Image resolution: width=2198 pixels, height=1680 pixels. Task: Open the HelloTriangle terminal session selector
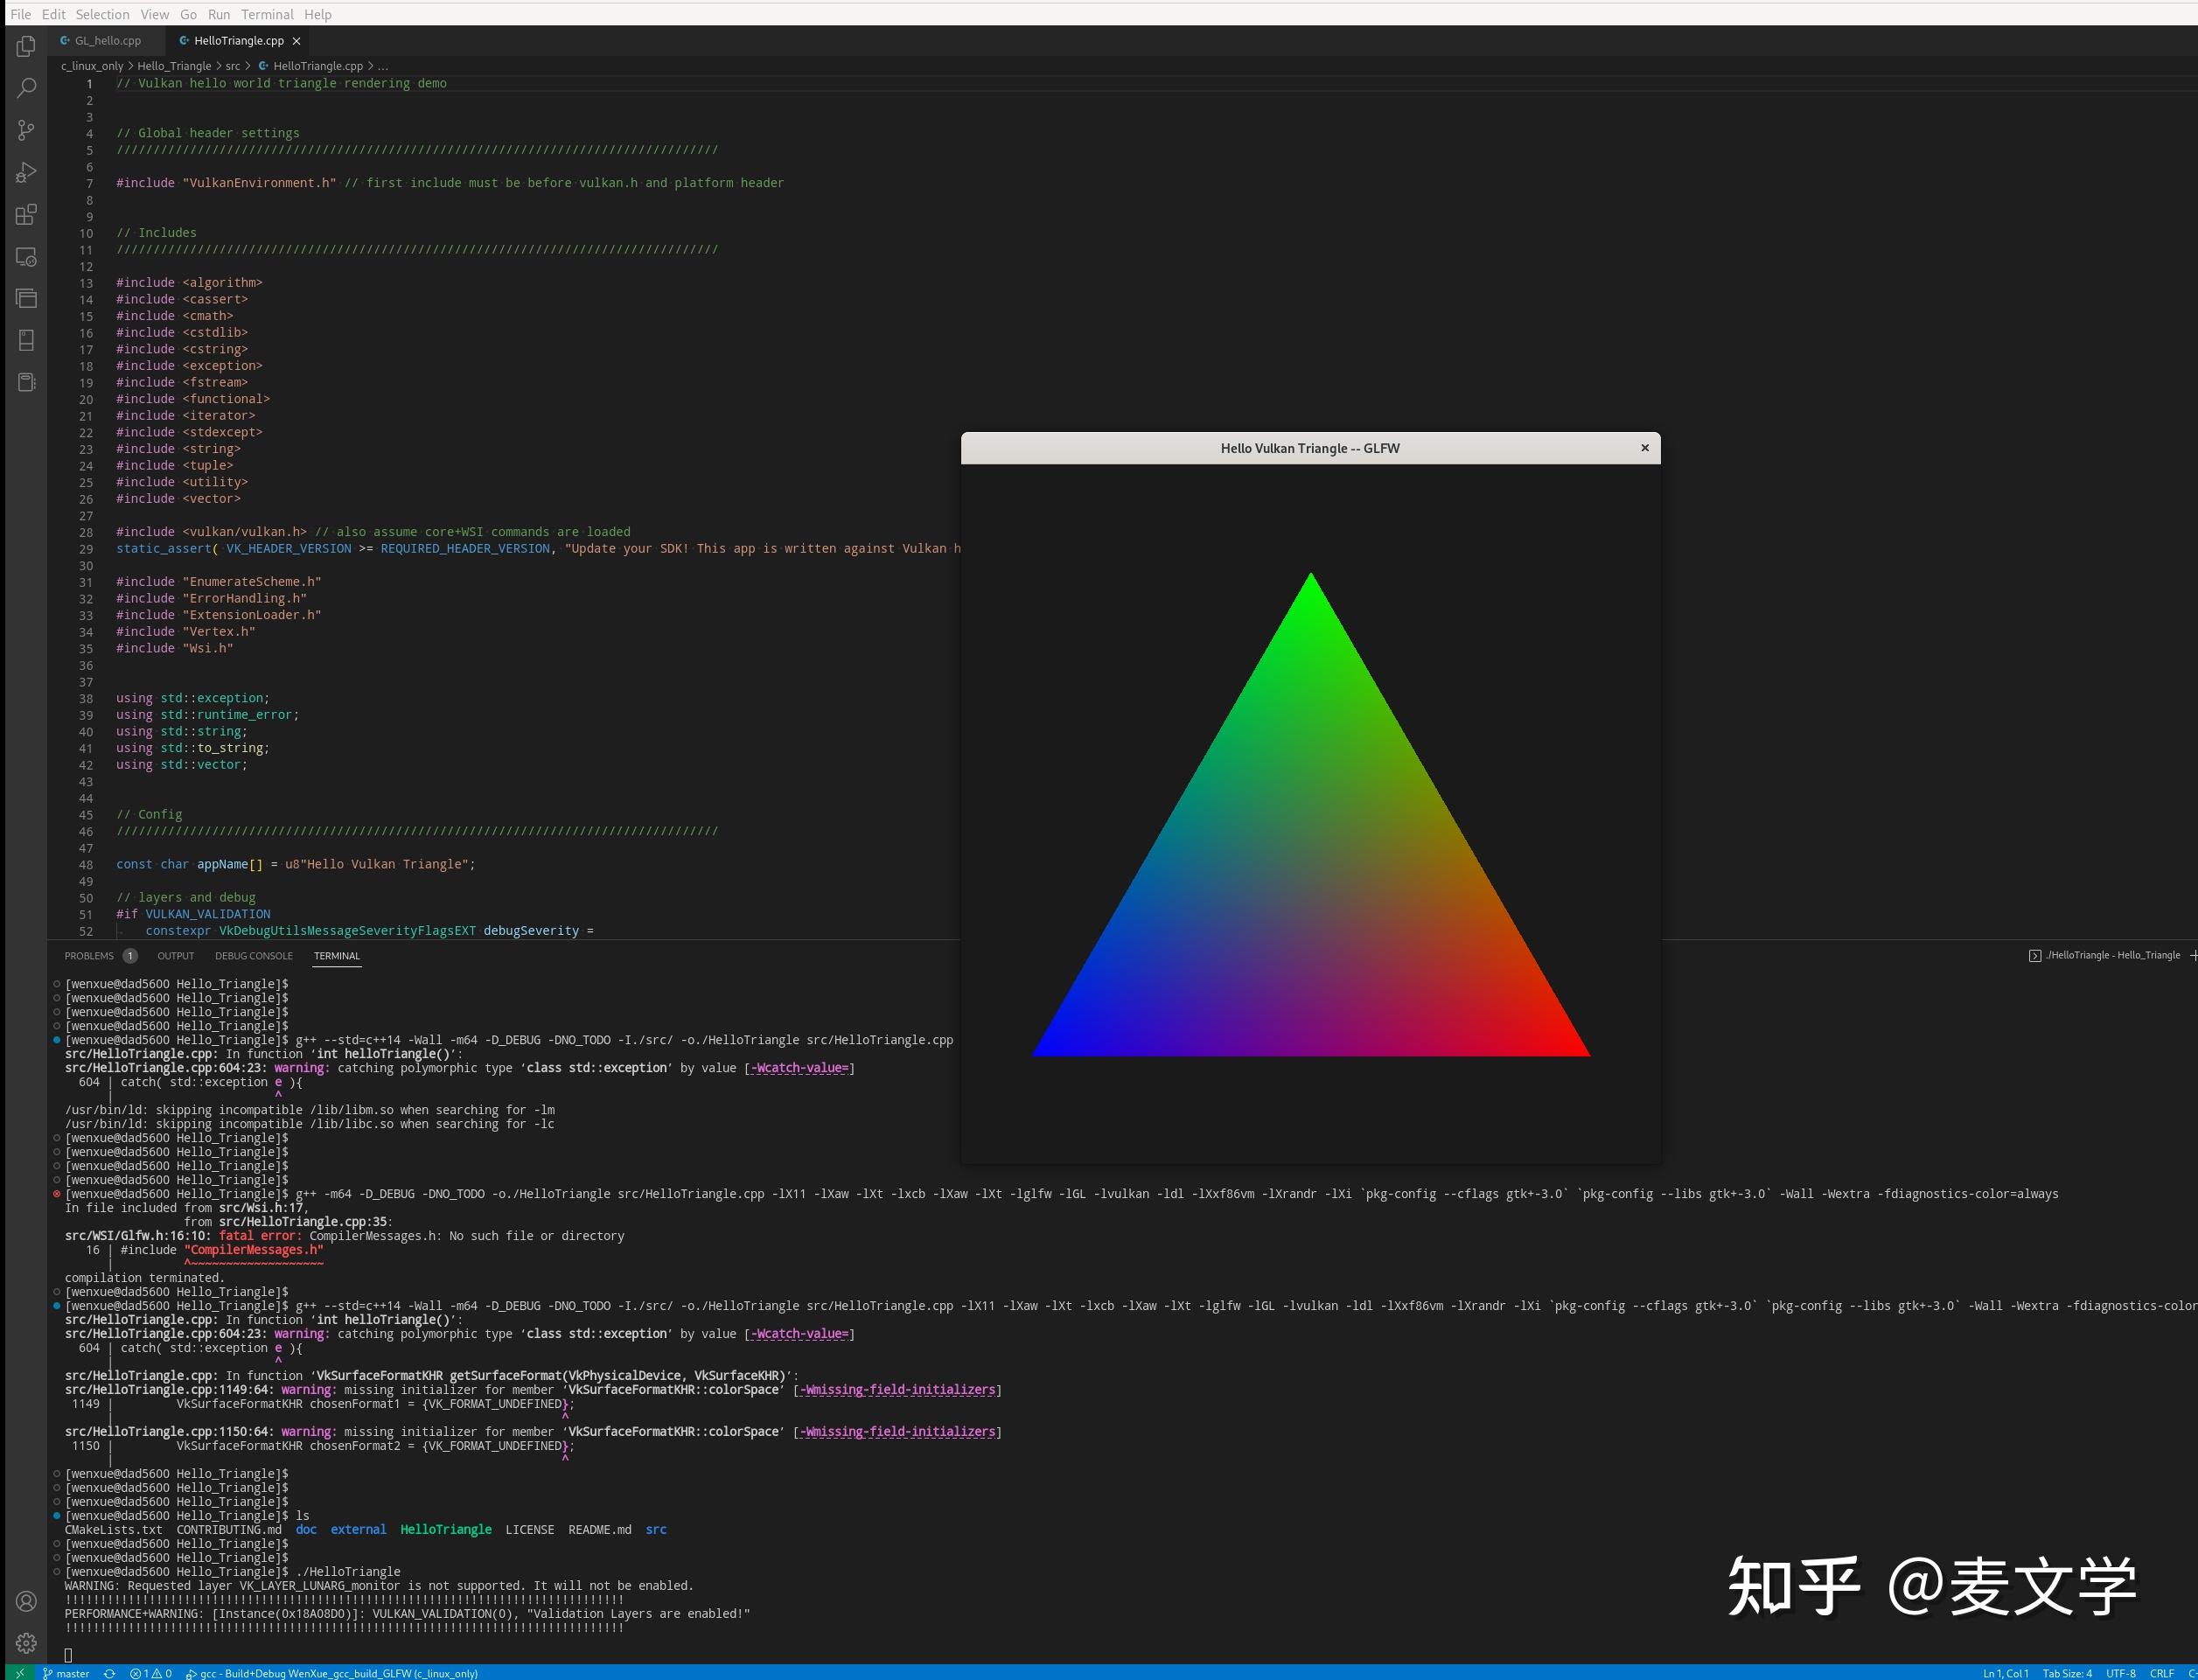[2112, 955]
